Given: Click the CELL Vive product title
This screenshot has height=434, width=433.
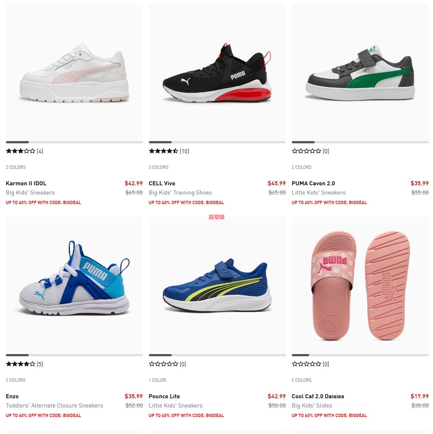Looking at the screenshot, I should point(162,183).
